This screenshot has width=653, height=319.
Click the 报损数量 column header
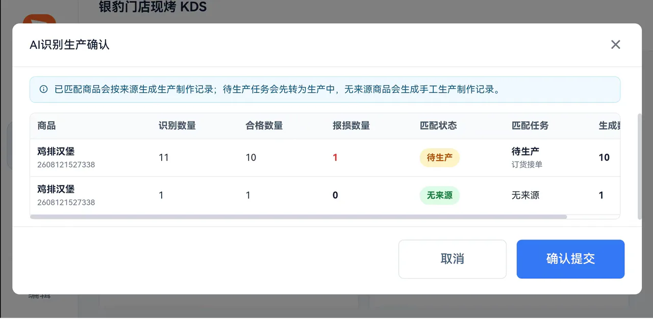click(351, 125)
